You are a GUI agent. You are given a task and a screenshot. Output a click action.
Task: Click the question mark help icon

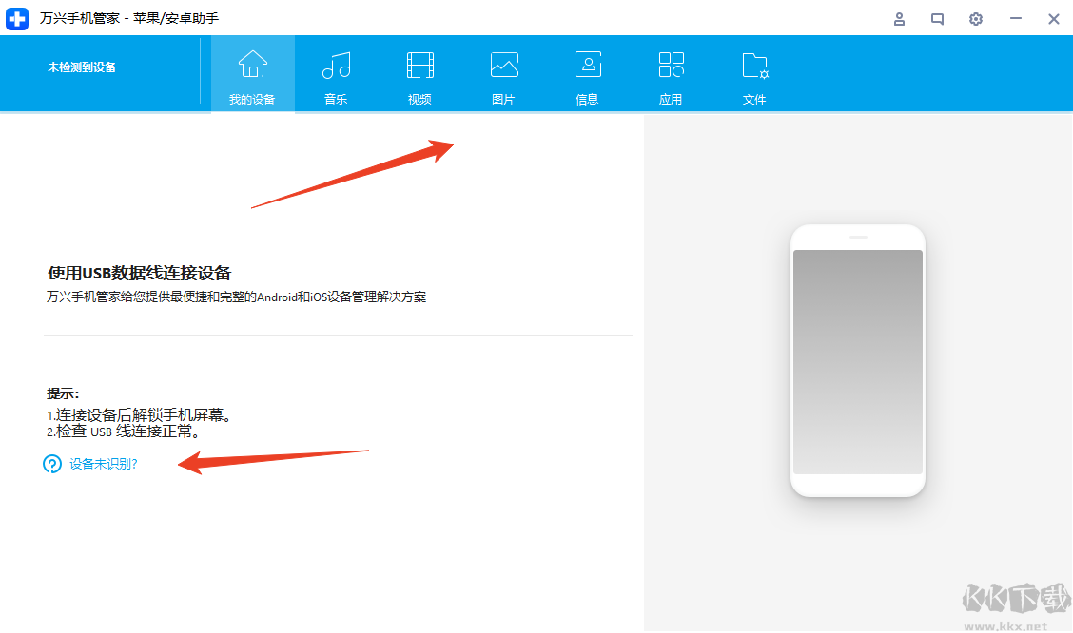tap(52, 464)
